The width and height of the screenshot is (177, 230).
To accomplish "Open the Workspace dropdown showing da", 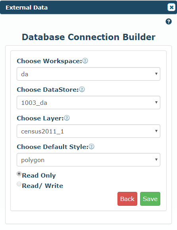I will pos(88,74).
